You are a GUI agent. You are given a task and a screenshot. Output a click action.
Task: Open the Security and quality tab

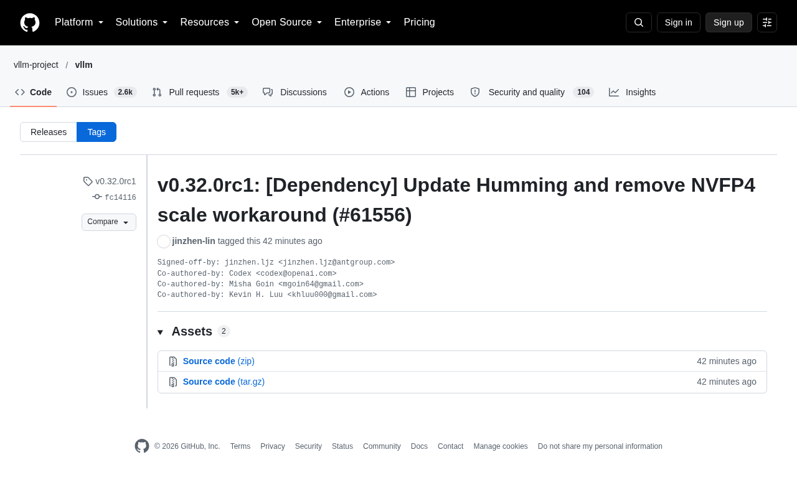click(532, 92)
